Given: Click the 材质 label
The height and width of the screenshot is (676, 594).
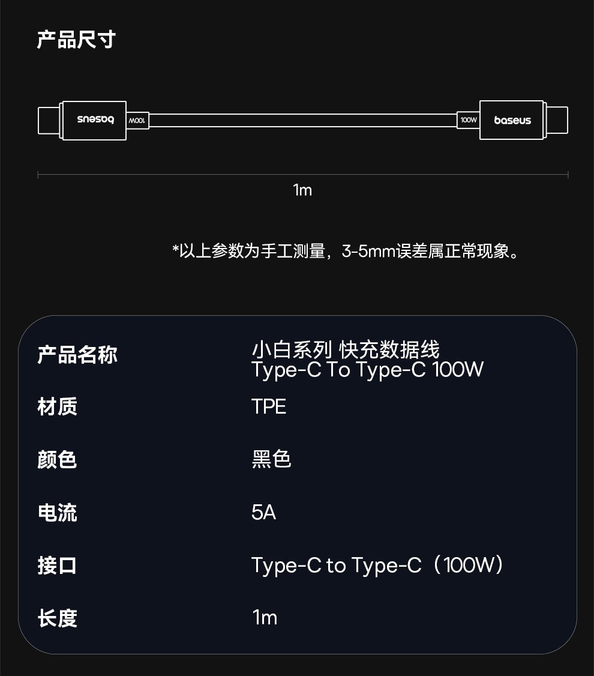Looking at the screenshot, I should click(57, 406).
